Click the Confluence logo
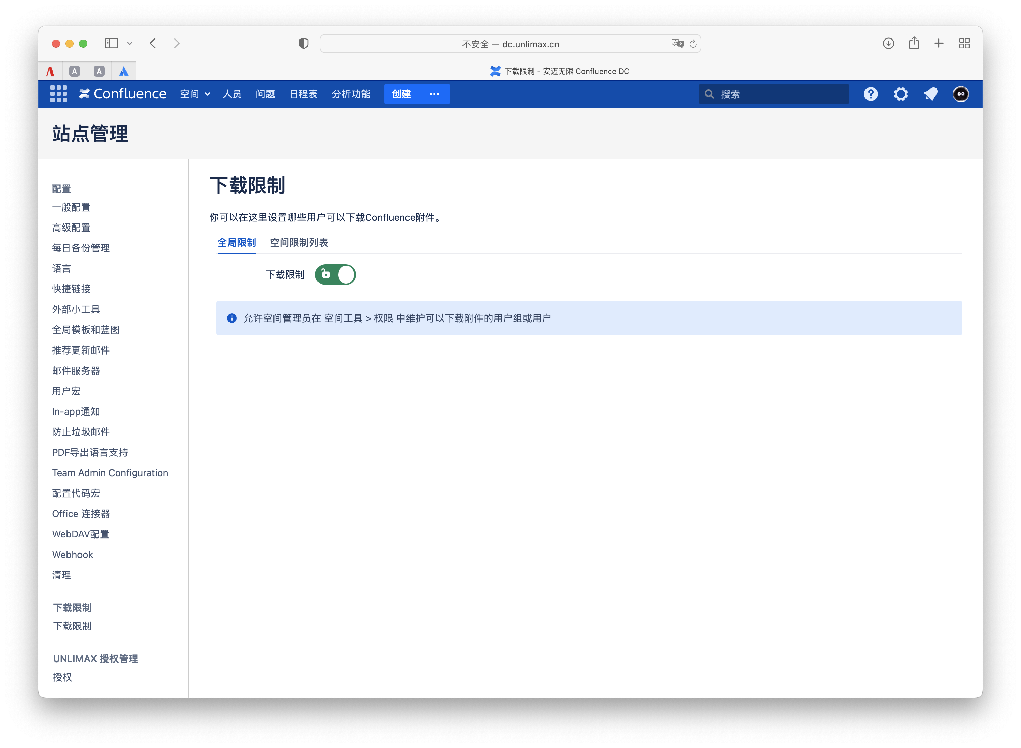The height and width of the screenshot is (748, 1021). coord(123,94)
